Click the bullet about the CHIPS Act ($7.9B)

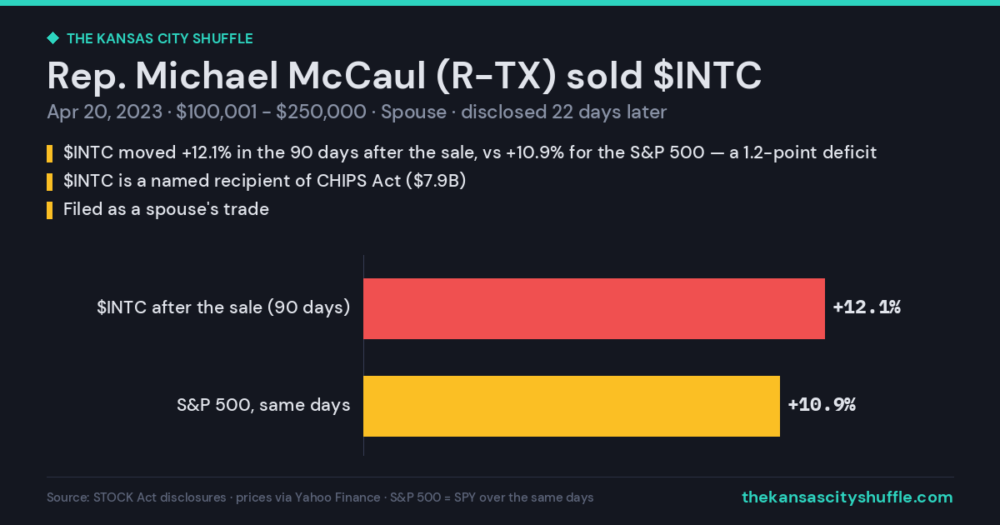pos(264,182)
